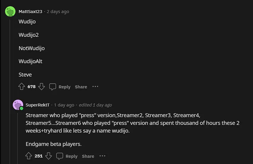This screenshot has width=253, height=164.
Task: Open SuperRektT's user profile link
Action: [37, 105]
